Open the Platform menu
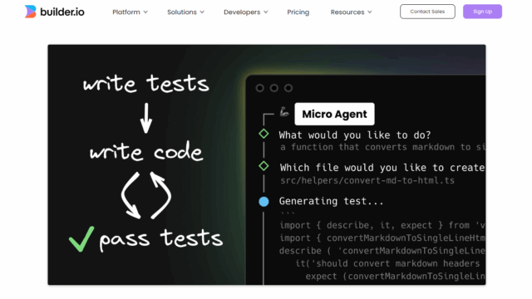 pos(126,12)
